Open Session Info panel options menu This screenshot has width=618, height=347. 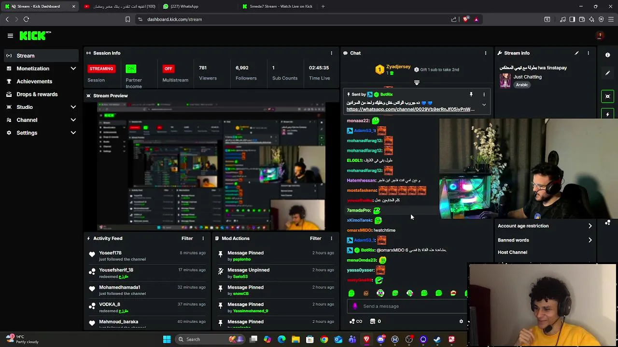(331, 53)
